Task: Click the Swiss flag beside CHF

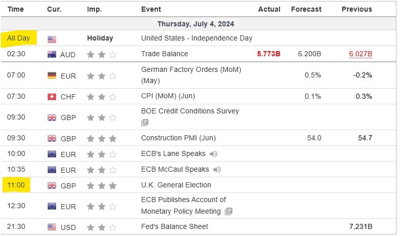Action: pyautogui.click(x=52, y=96)
